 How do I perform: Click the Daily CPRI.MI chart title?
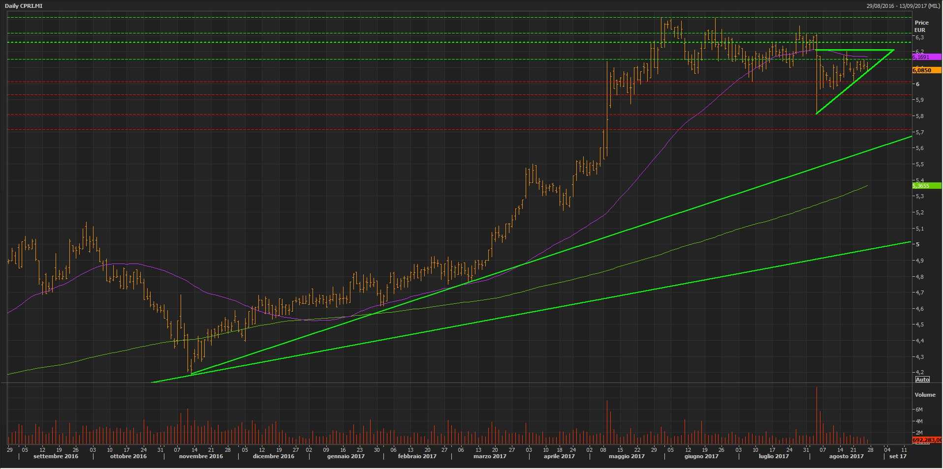pos(23,6)
